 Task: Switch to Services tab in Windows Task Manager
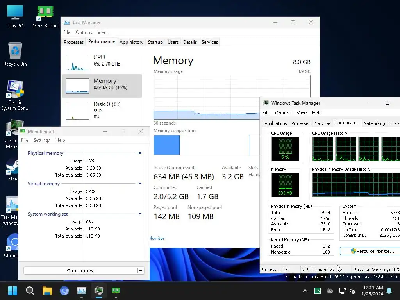[323, 123]
